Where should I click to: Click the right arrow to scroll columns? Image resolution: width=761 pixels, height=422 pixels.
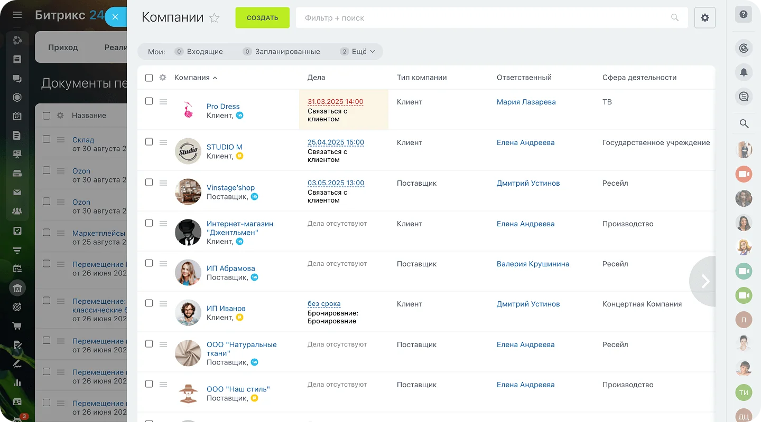(704, 281)
